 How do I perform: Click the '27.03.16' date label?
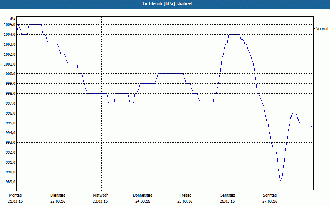[x=270, y=201]
